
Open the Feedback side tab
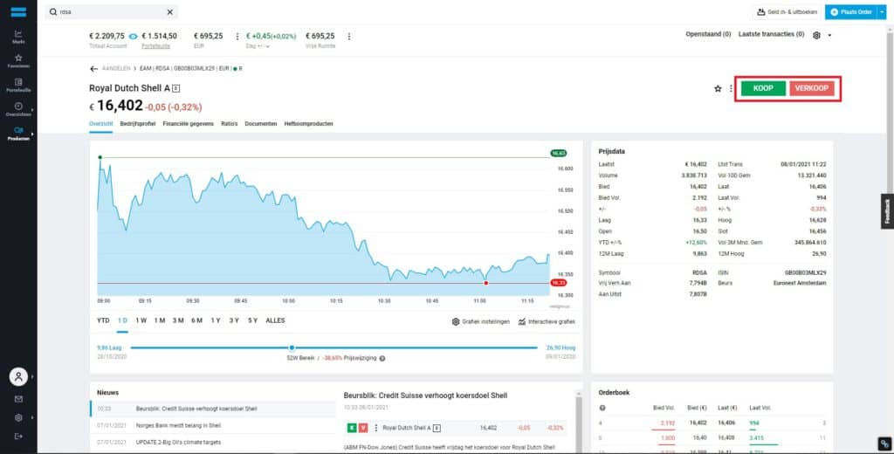[x=887, y=211]
